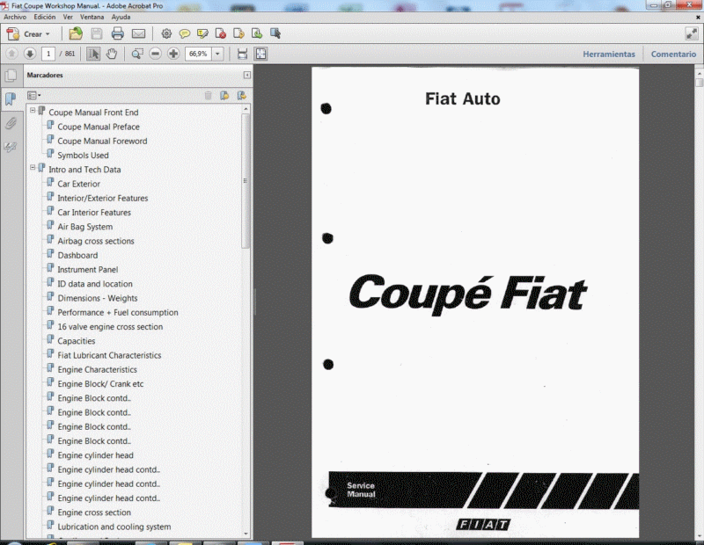Open the Edición menu
The height and width of the screenshot is (545, 704).
[45, 17]
